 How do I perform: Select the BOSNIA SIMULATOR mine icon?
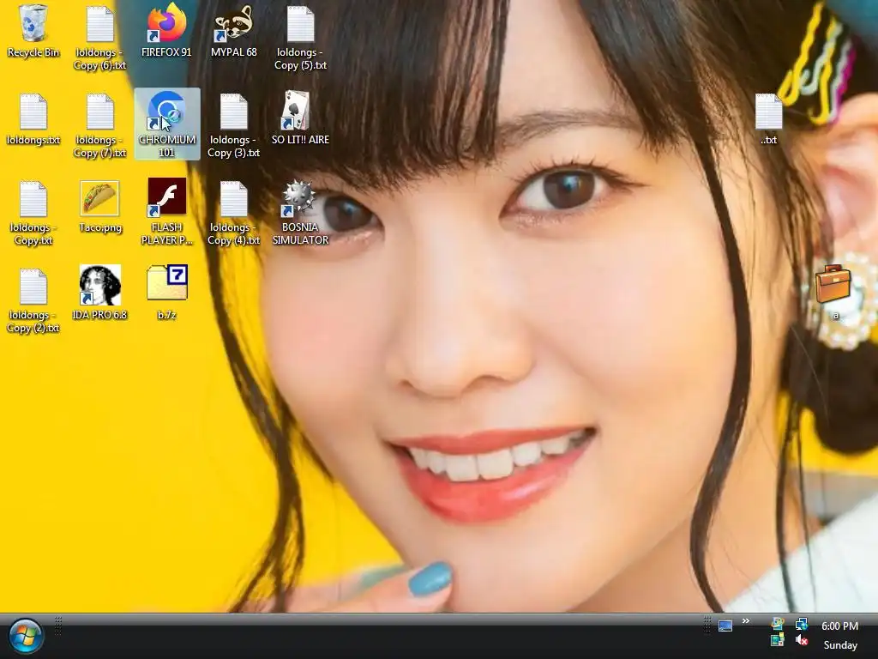point(300,213)
